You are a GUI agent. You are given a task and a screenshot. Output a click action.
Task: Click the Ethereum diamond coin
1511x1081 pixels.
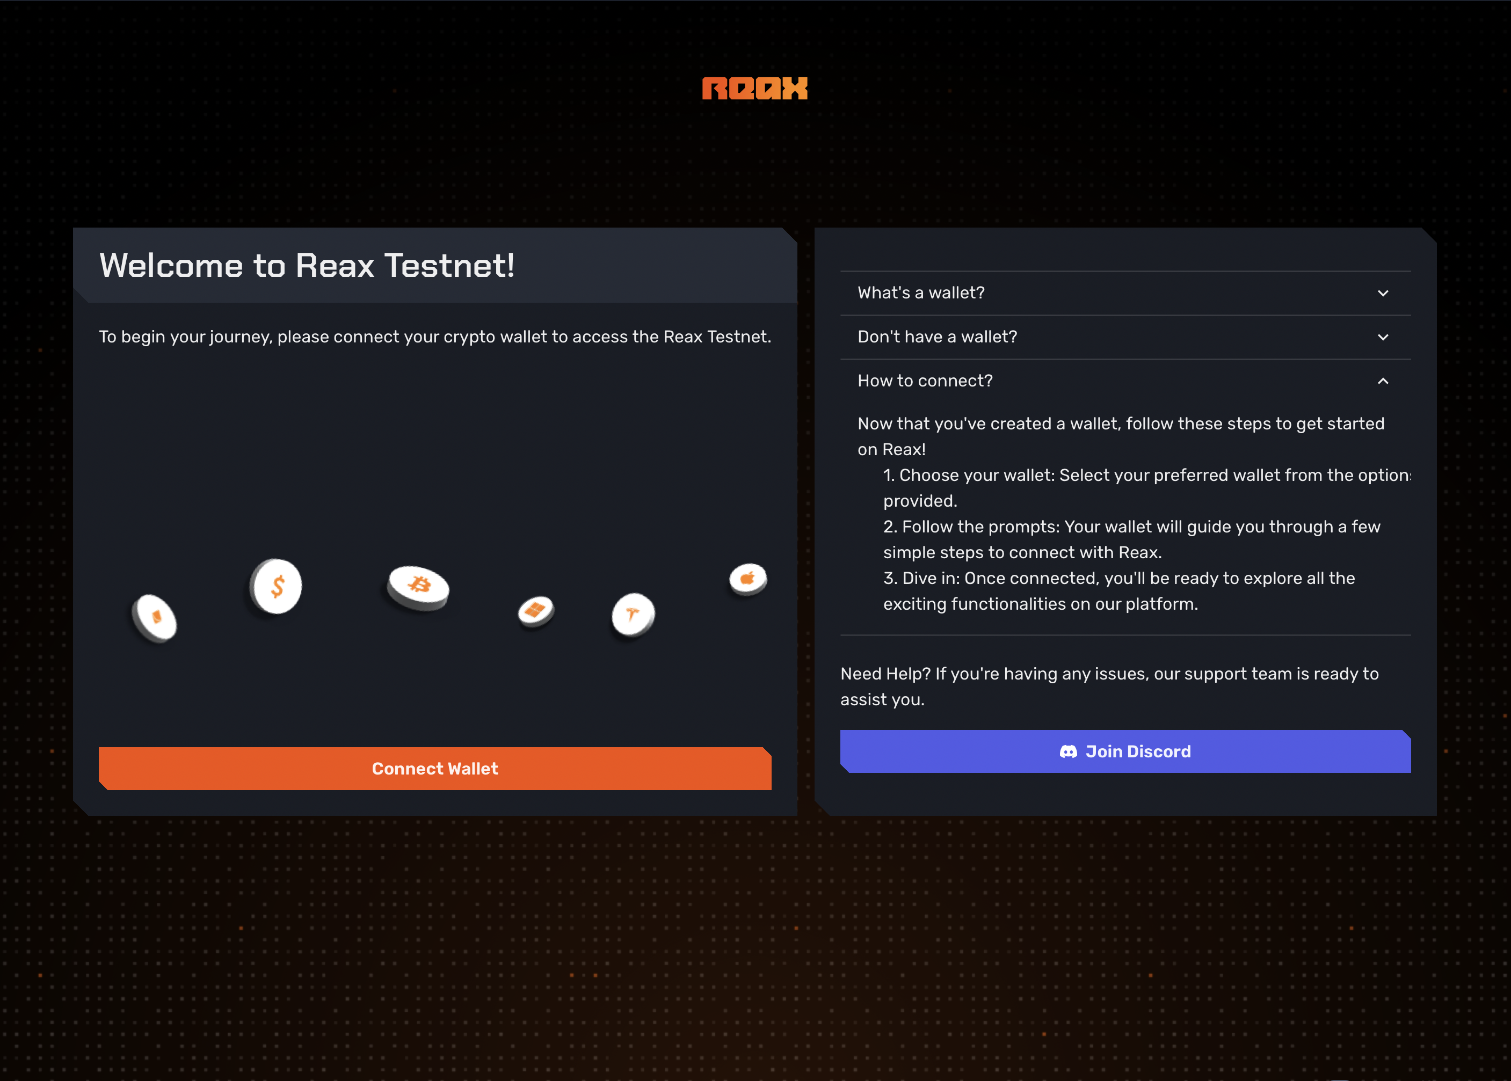pyautogui.click(x=155, y=618)
